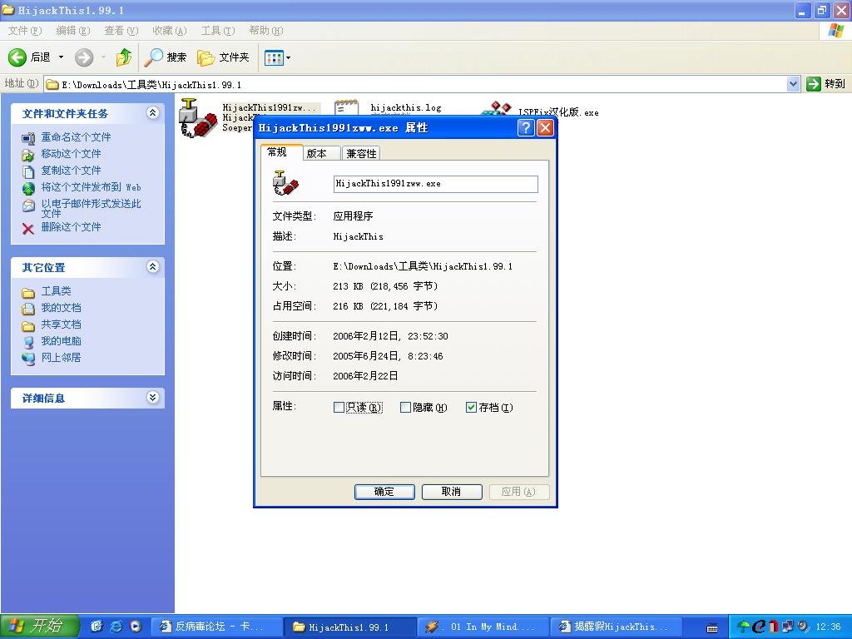Click the green umbrella tray icon

click(x=743, y=627)
